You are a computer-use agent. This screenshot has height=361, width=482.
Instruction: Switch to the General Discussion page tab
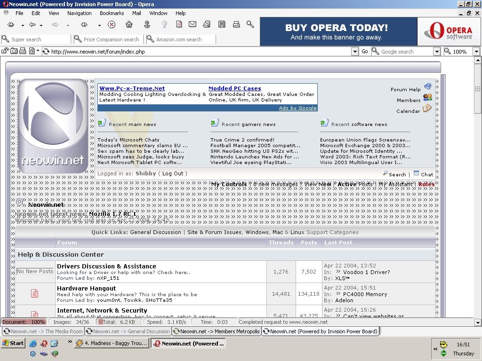coord(127,331)
